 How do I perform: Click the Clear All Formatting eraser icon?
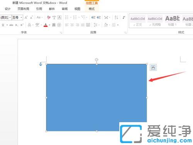(49, 17)
